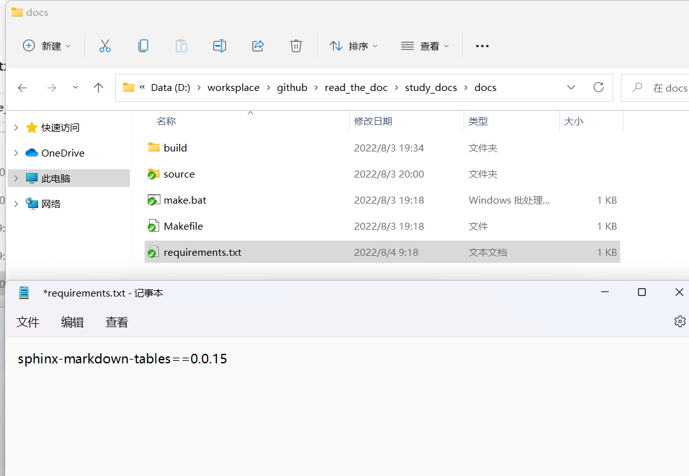
Task: Open the 文件 menu in Notepad
Action: [28, 323]
